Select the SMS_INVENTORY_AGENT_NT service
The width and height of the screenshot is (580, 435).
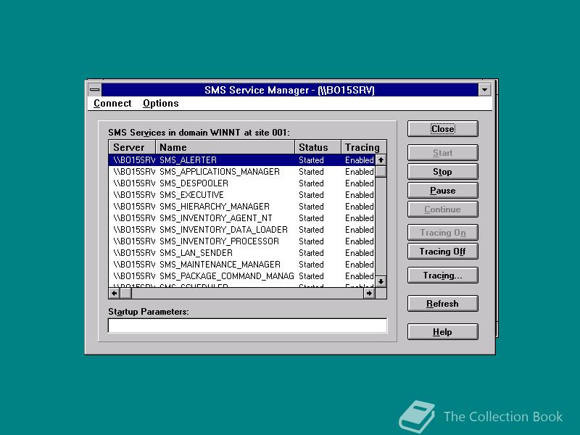pos(242,218)
